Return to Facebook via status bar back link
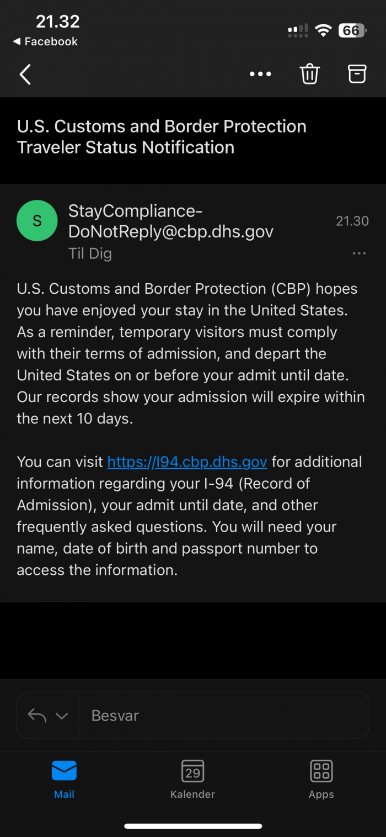The image size is (386, 837). (x=45, y=41)
